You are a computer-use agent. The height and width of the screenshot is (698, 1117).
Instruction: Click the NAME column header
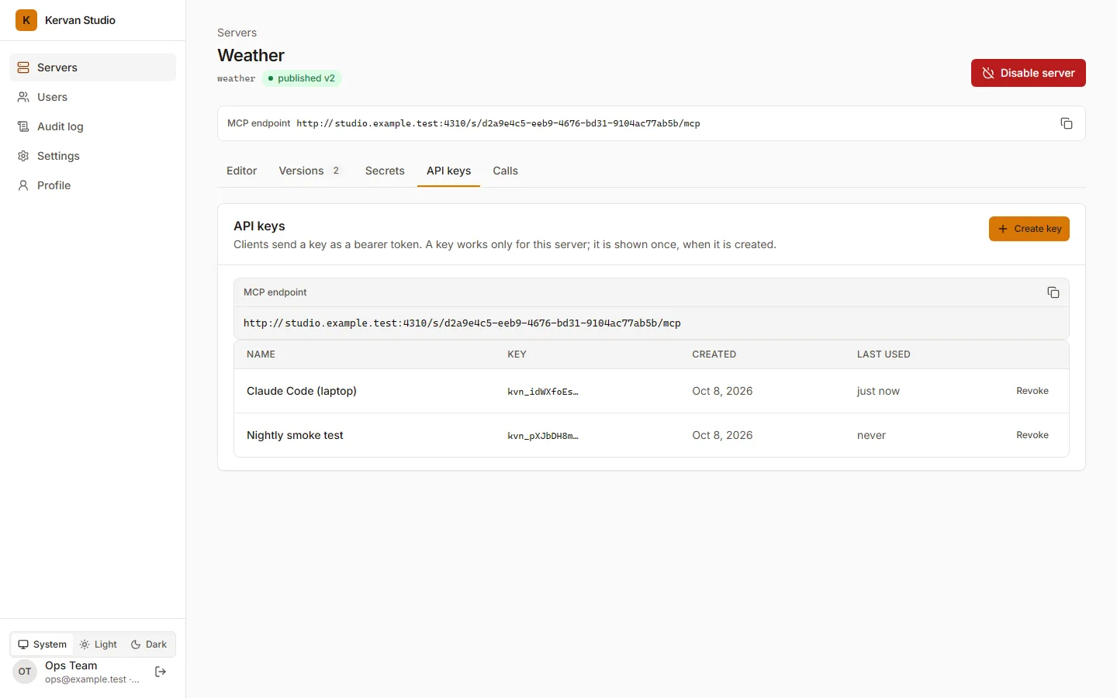[x=261, y=354]
